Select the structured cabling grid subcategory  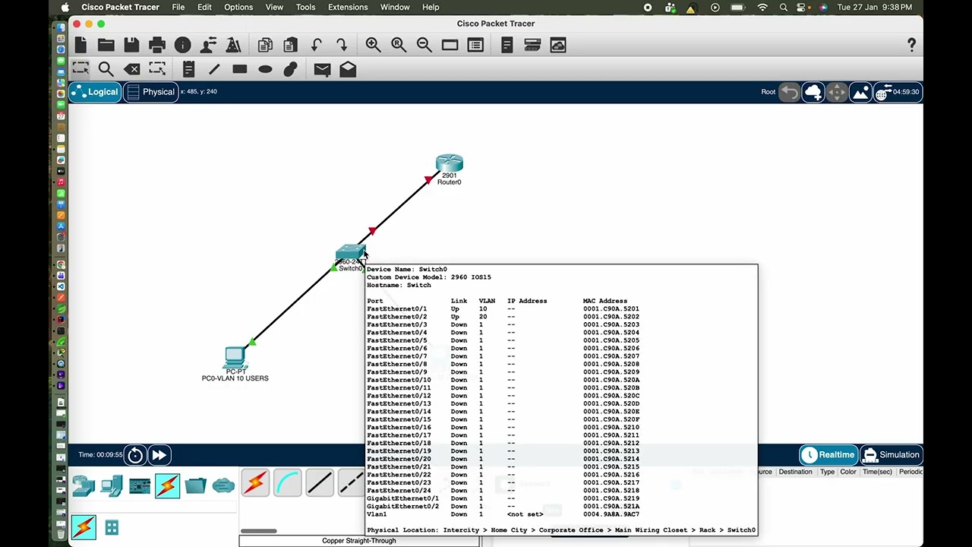tap(112, 527)
